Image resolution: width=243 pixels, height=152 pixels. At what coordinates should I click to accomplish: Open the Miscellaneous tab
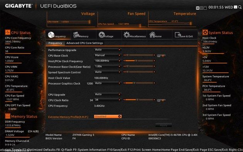tap(134, 35)
